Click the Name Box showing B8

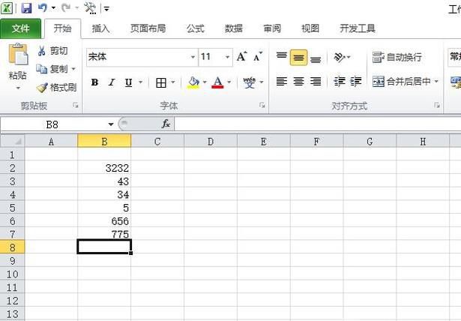click(53, 124)
